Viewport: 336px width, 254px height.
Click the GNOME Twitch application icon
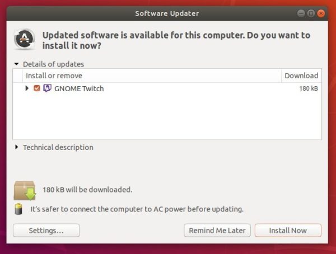tap(47, 88)
